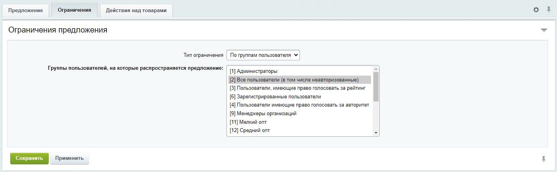
Task: Click the bottom pin icon near buttons
Action: click(x=544, y=159)
